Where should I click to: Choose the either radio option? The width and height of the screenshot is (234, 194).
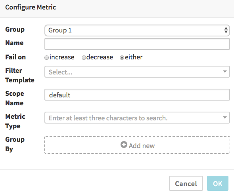[x=122, y=57]
